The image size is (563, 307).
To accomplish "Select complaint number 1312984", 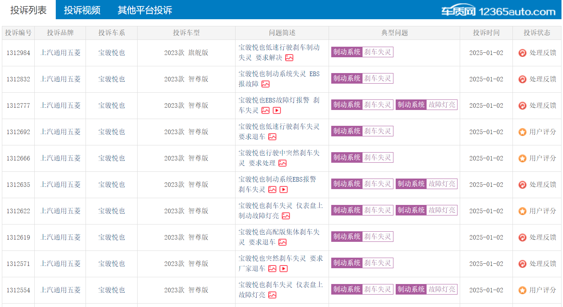I will click(x=18, y=53).
